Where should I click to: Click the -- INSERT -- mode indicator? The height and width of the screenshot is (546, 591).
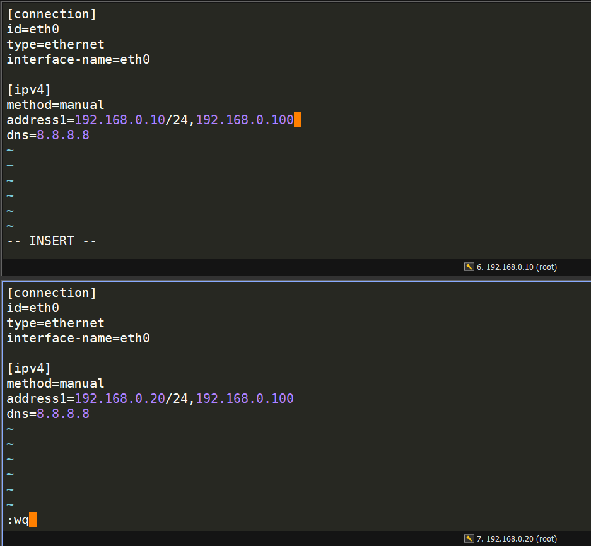[x=52, y=241]
